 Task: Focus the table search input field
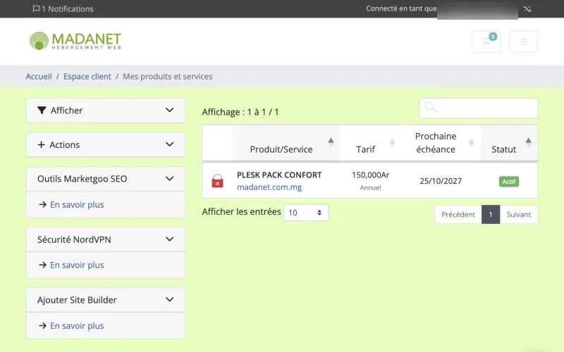[479, 108]
